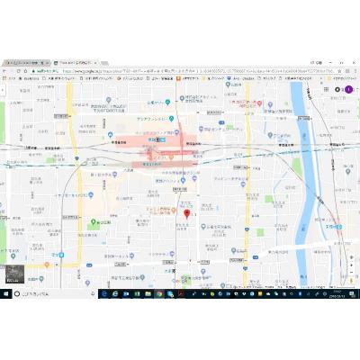Open the Google apps grid icon

pyautogui.click(x=327, y=89)
